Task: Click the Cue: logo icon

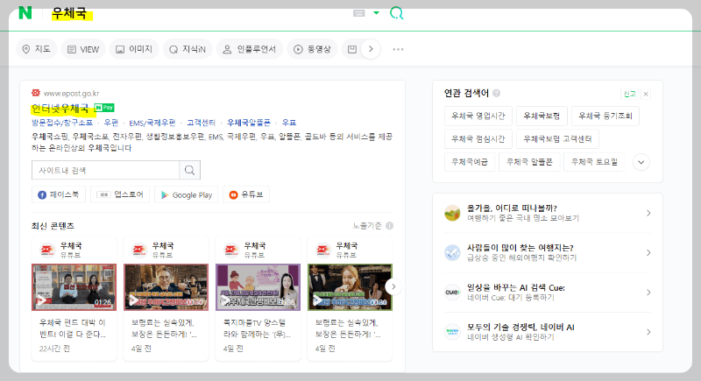Action: coord(452,293)
